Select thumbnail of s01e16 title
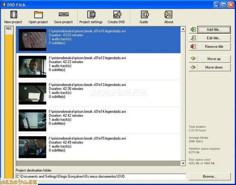The height and width of the screenshot is (185, 236). 33,40
